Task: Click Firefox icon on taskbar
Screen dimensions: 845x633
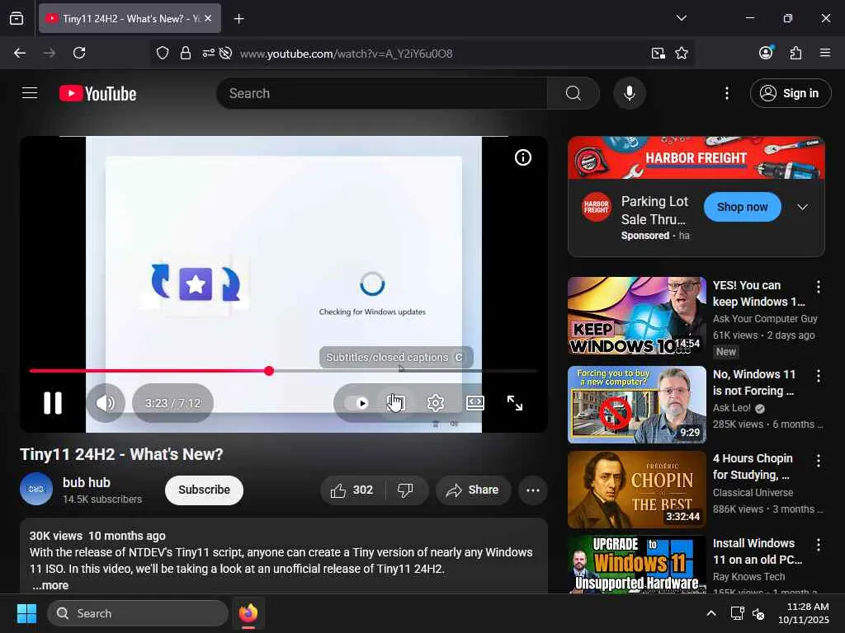Action: click(248, 613)
